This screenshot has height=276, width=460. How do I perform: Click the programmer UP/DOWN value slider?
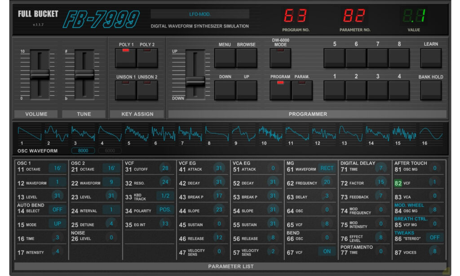point(195,81)
